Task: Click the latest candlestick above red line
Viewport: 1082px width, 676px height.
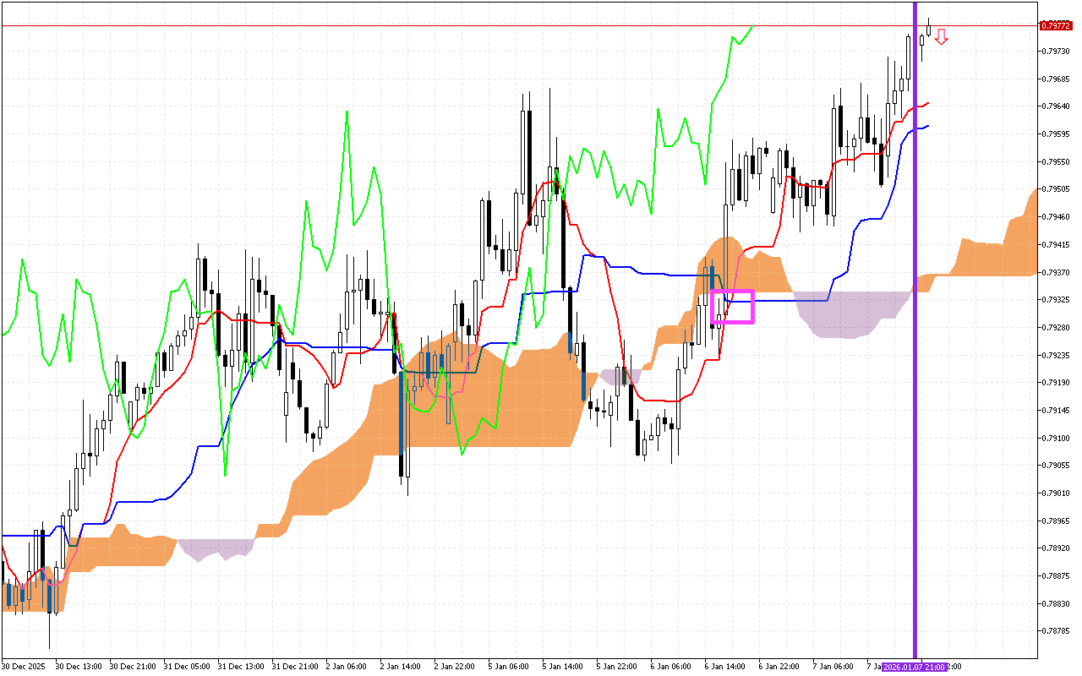Action: pos(929,30)
